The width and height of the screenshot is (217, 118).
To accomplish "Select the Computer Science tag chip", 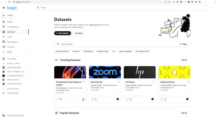I will point(62,52).
